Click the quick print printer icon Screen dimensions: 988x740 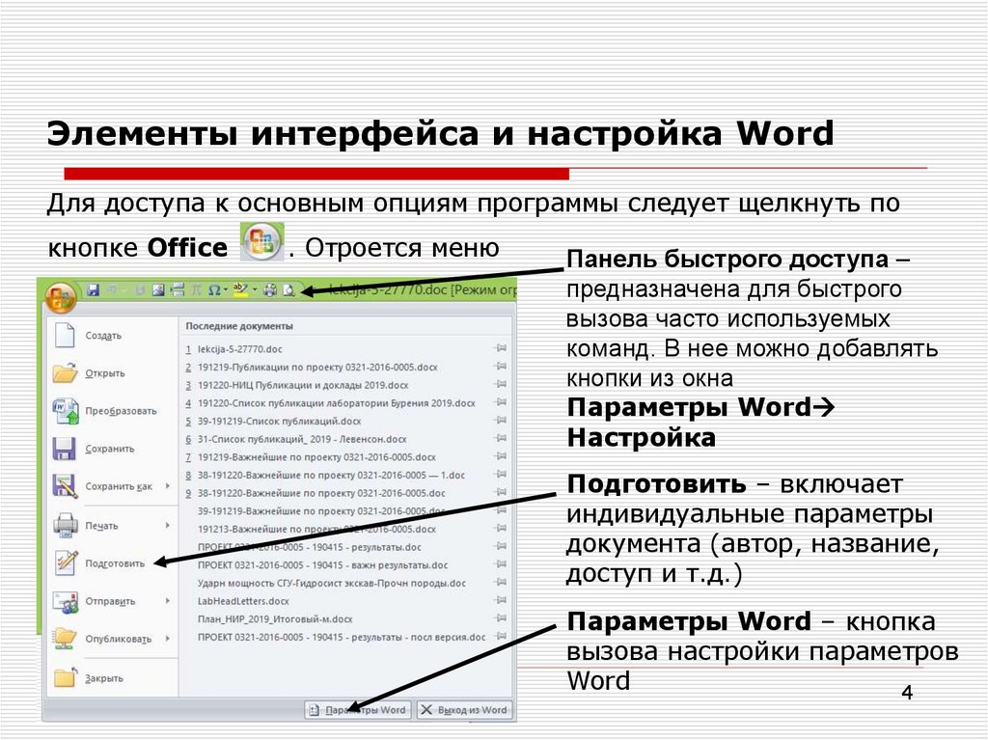tap(270, 290)
